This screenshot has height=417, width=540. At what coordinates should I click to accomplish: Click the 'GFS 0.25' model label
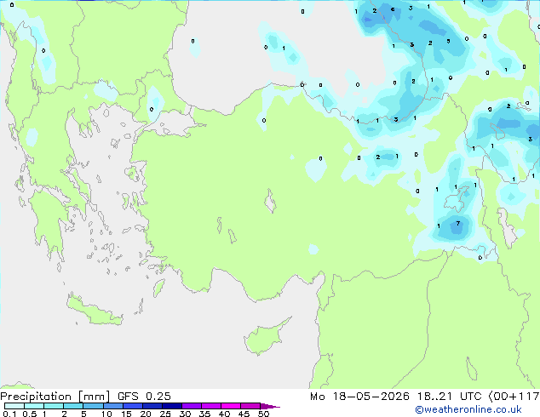point(144,397)
